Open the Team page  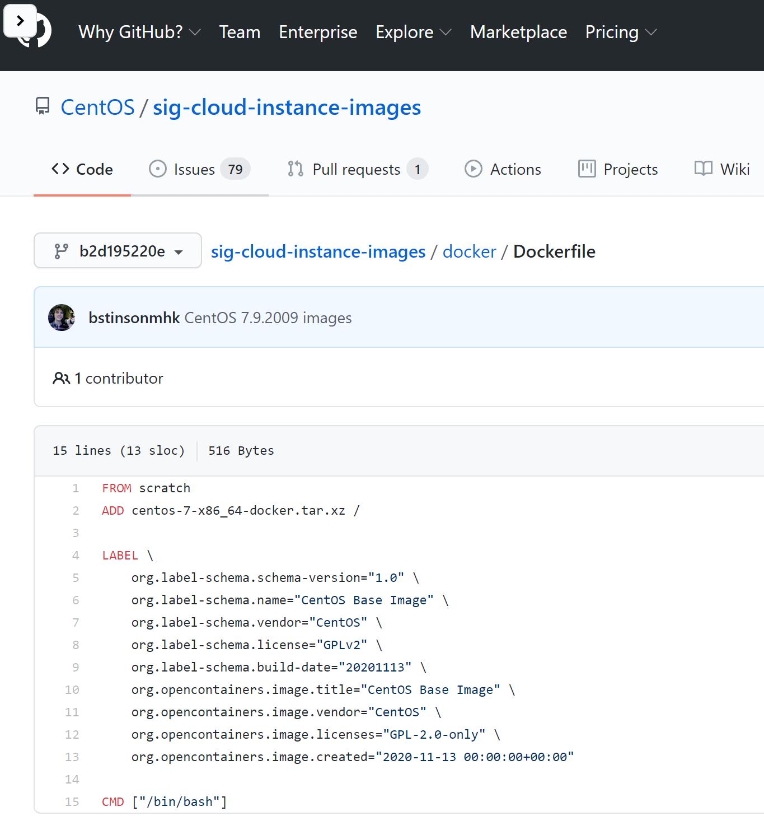tap(240, 32)
